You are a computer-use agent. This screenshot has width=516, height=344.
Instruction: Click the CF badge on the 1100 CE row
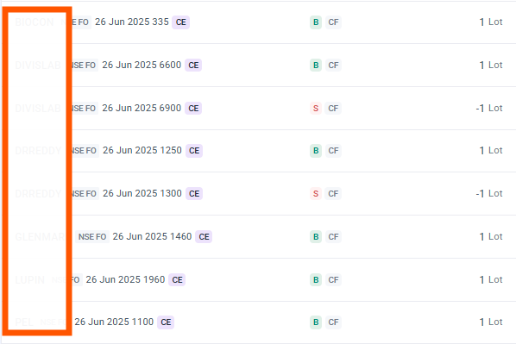[333, 322]
